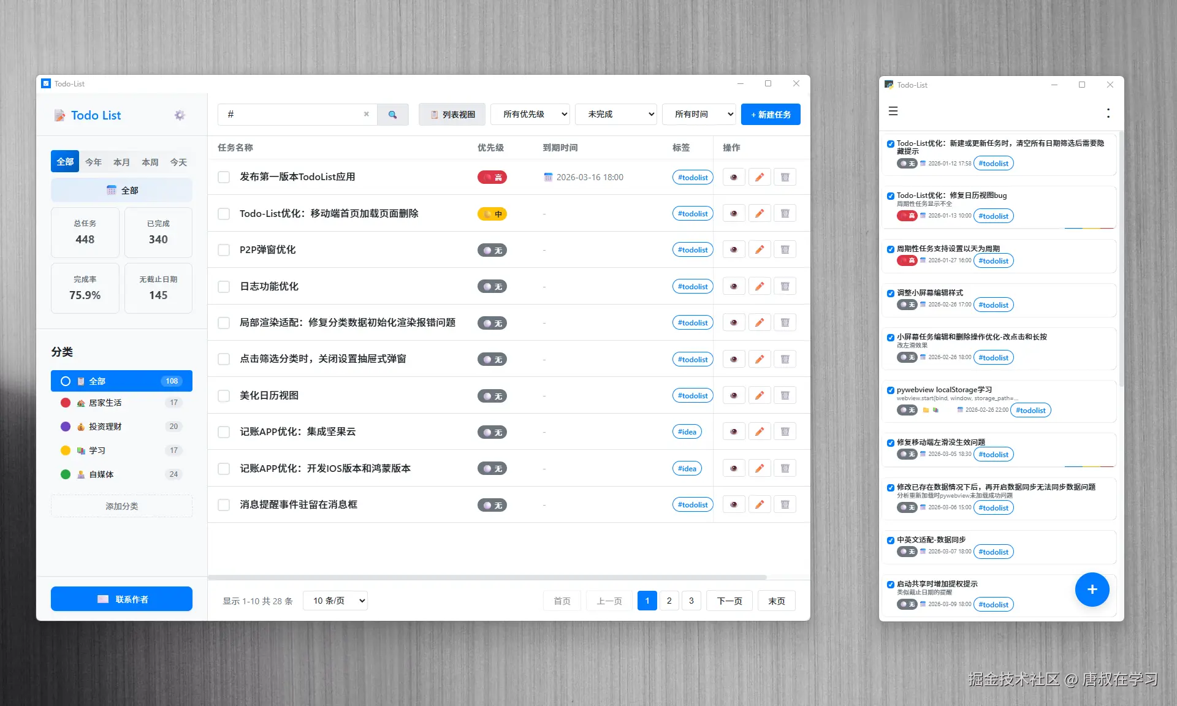Expand the 未完成 status filter dropdown
Image resolution: width=1177 pixels, height=706 pixels.
click(x=615, y=115)
